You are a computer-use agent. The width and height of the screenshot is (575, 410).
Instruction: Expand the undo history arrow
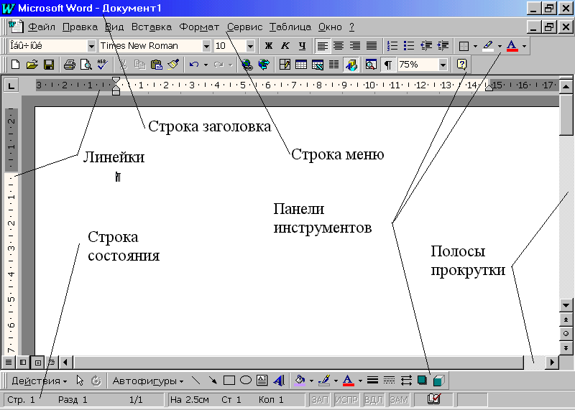point(206,65)
